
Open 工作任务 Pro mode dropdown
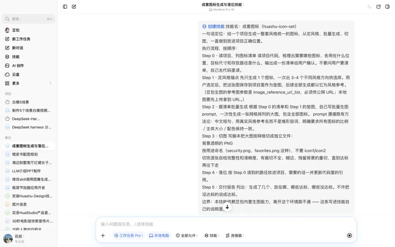tap(128, 235)
